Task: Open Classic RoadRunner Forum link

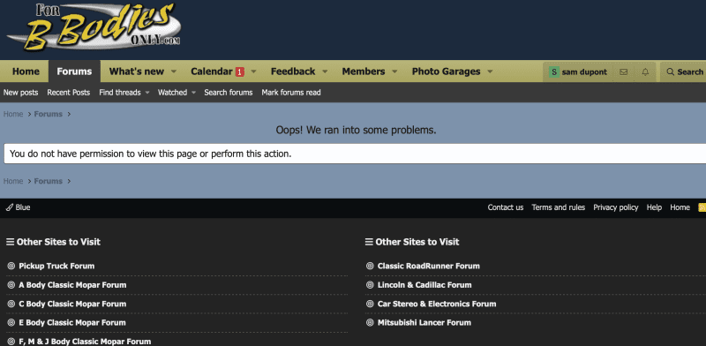Action: point(429,266)
